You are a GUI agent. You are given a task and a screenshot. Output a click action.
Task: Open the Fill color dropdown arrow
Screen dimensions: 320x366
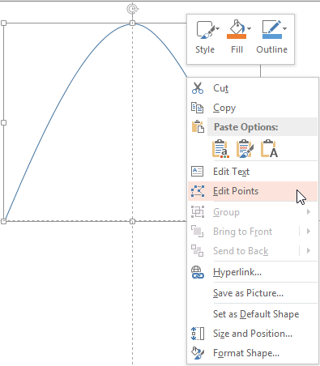(249, 28)
